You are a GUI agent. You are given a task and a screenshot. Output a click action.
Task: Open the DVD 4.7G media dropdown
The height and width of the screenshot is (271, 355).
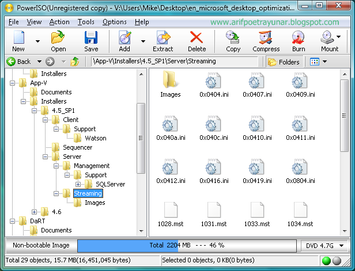click(324, 246)
